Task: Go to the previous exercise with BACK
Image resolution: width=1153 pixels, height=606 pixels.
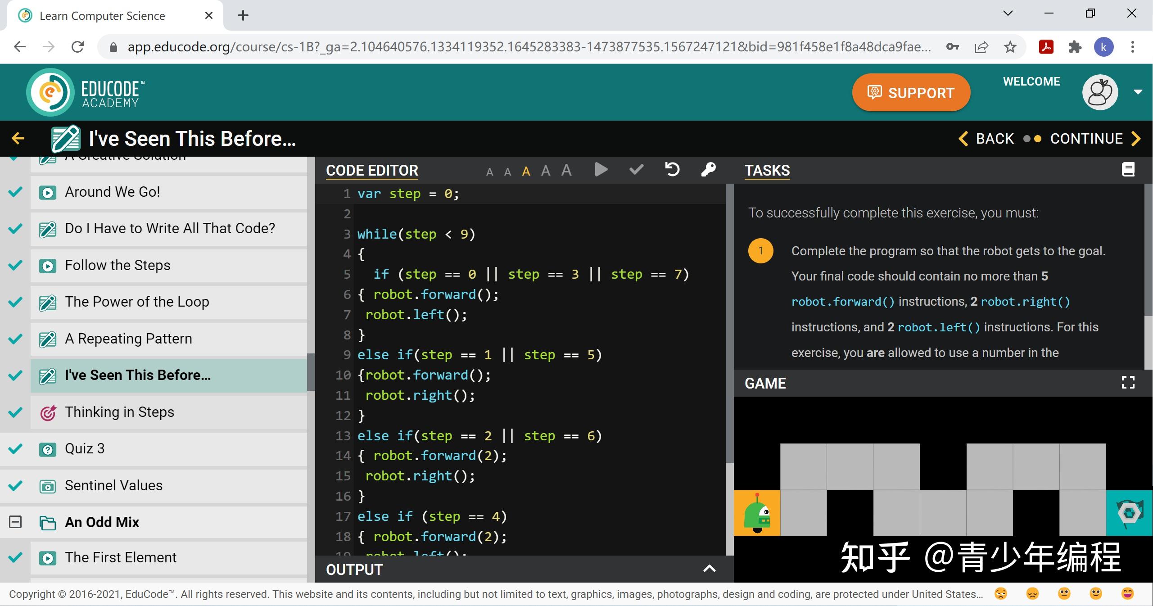Action: pos(986,139)
